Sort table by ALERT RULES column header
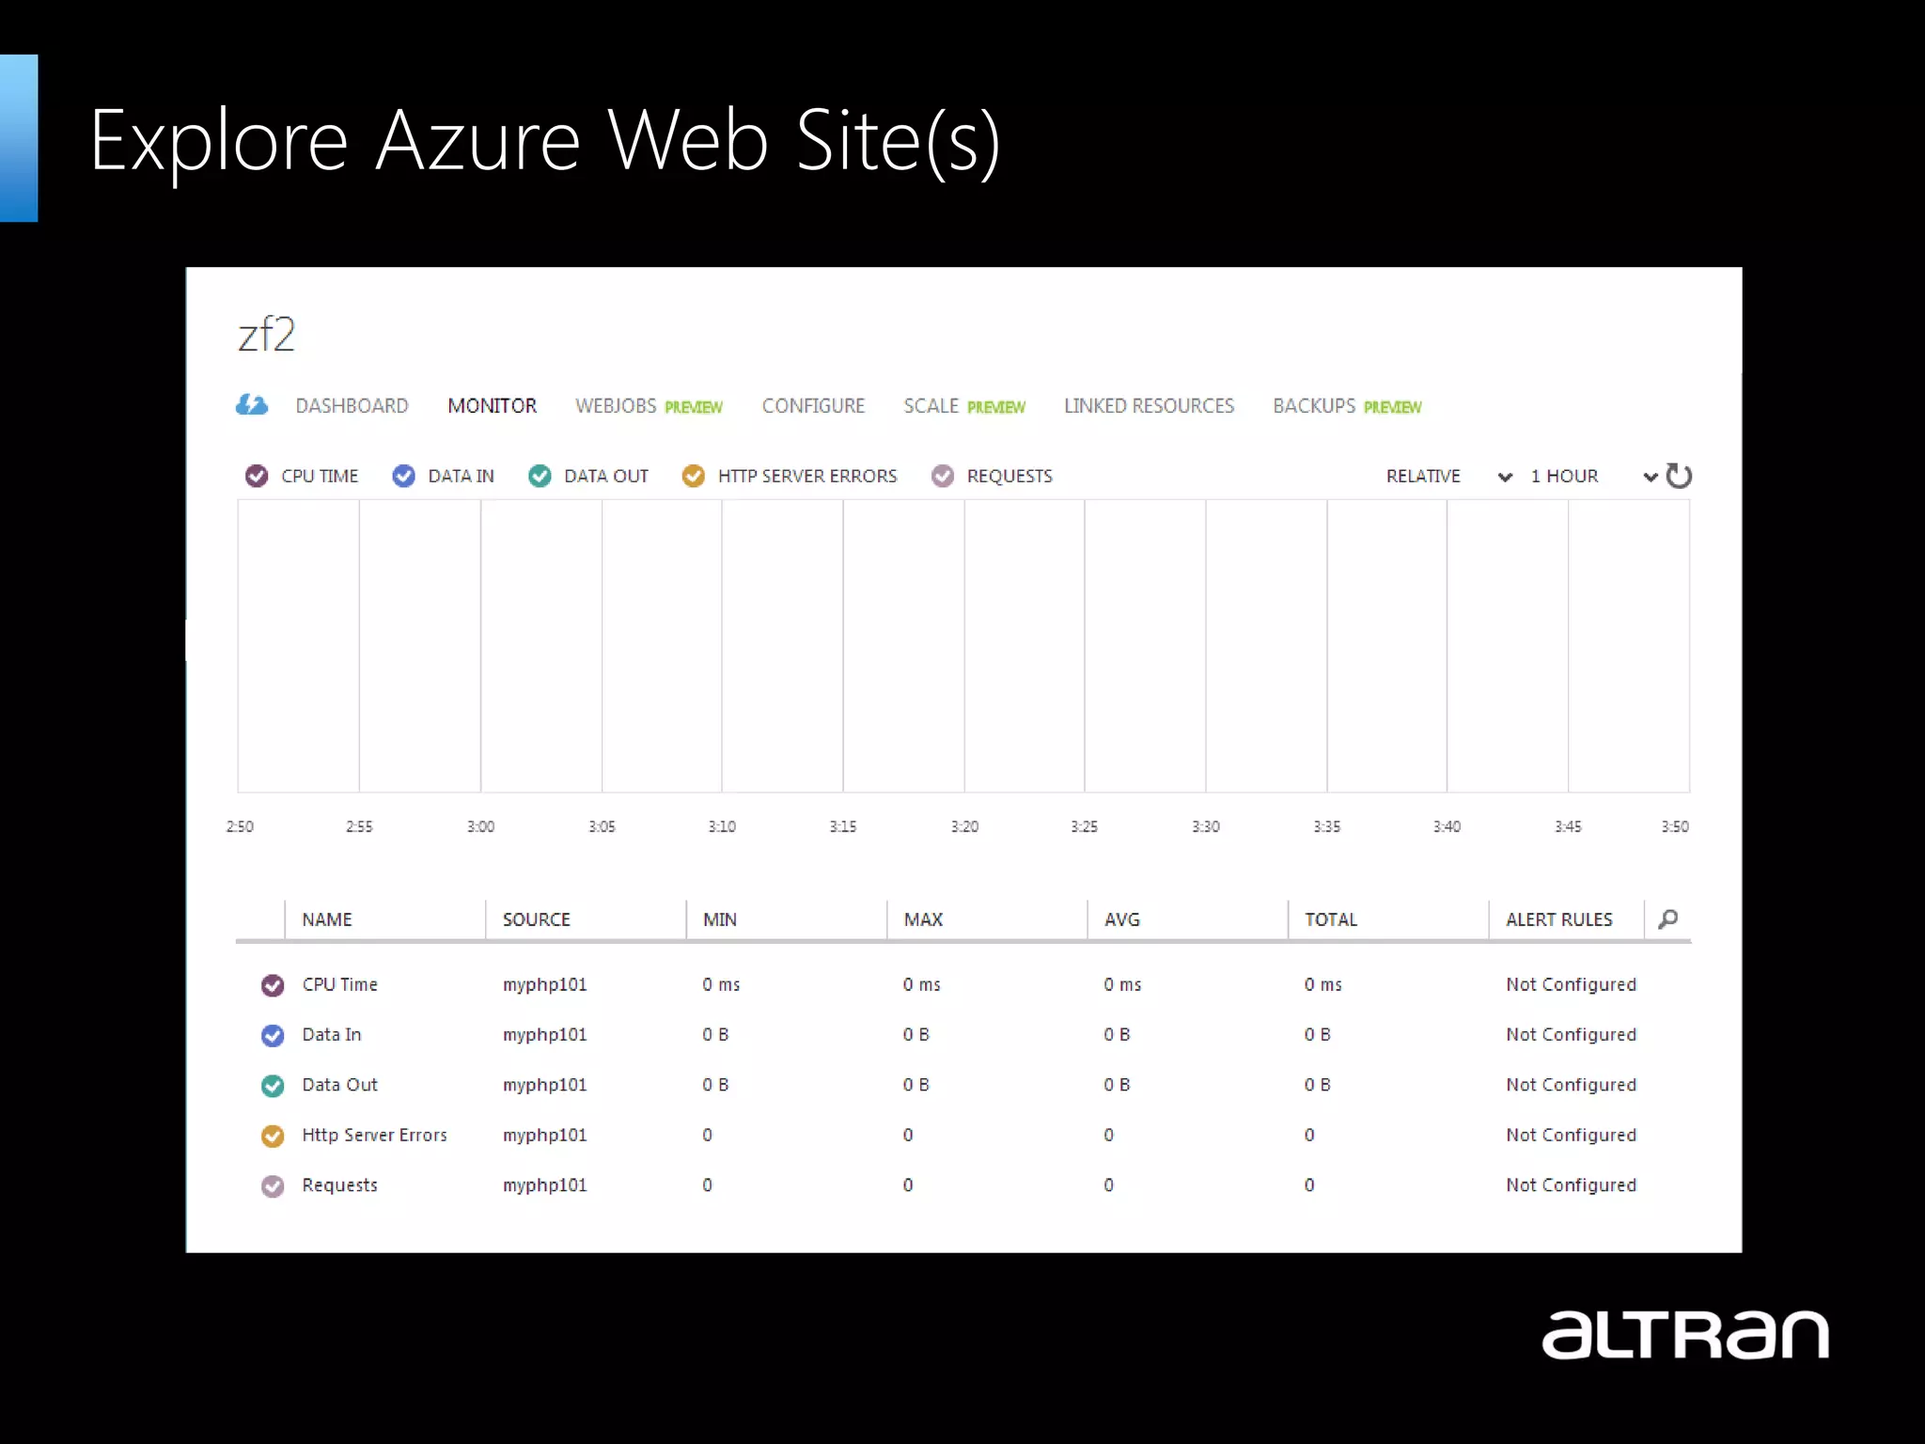1925x1444 pixels. pyautogui.click(x=1558, y=919)
